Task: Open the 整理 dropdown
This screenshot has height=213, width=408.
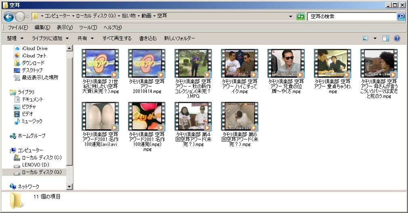Action: pos(15,38)
